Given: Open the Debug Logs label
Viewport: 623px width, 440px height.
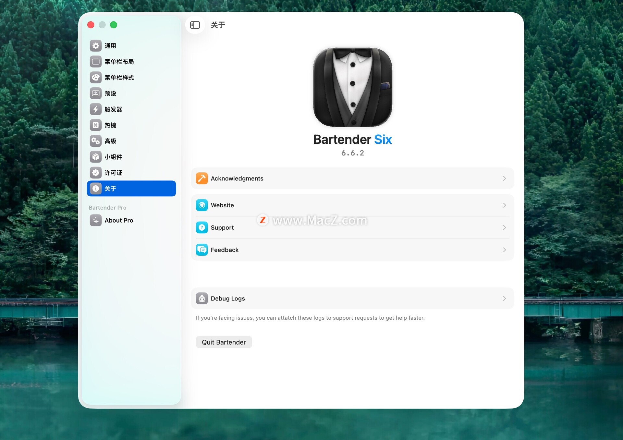Looking at the screenshot, I should [x=228, y=299].
